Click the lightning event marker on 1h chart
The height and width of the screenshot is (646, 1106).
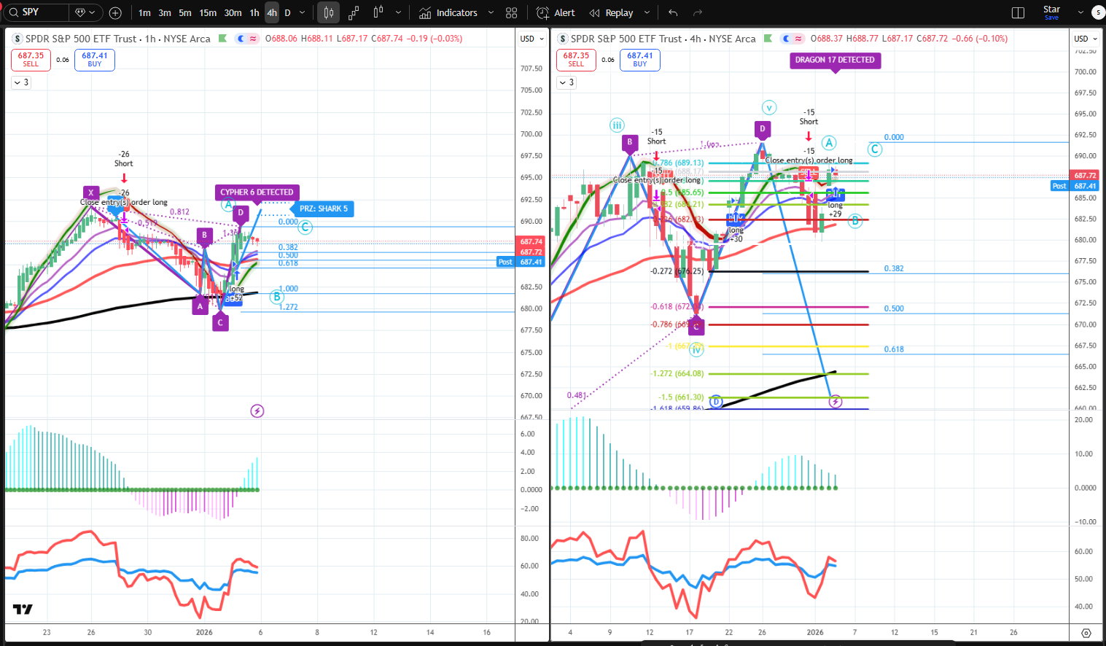257,411
